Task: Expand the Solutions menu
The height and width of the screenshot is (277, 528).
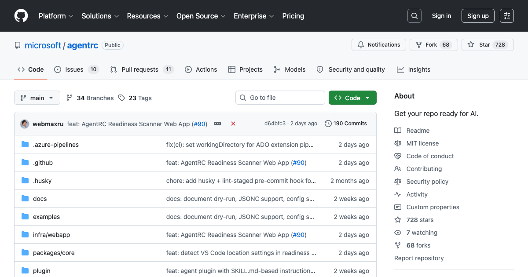Action: (x=100, y=16)
